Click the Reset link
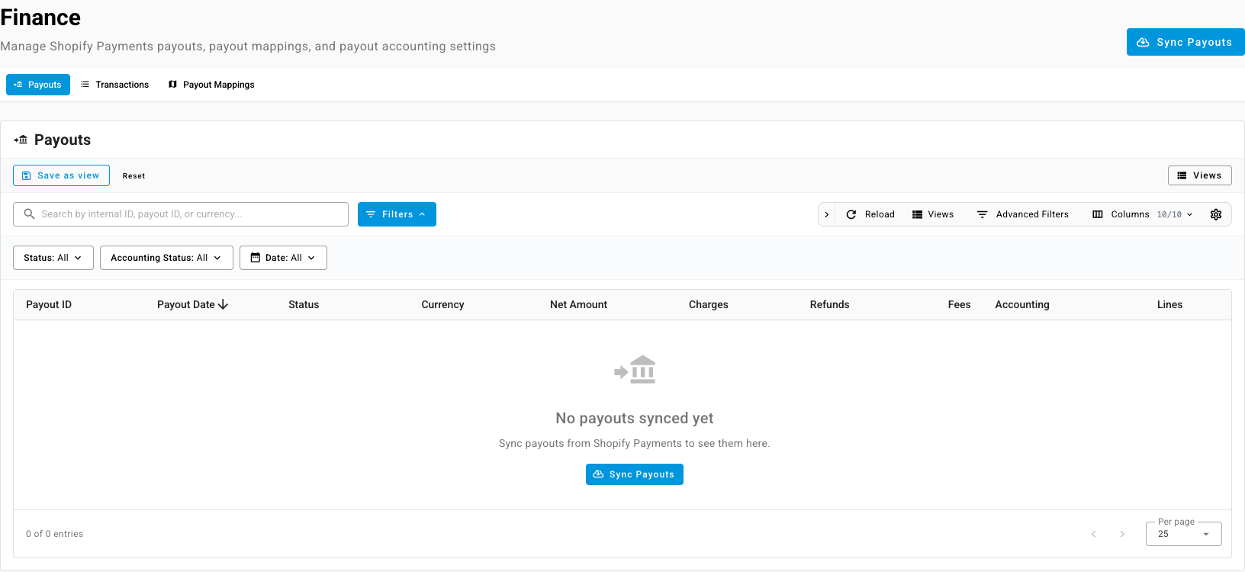Screen dimensions: 1245x572 click(134, 176)
